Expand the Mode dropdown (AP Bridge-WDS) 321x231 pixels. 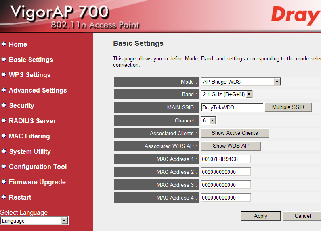241,82
